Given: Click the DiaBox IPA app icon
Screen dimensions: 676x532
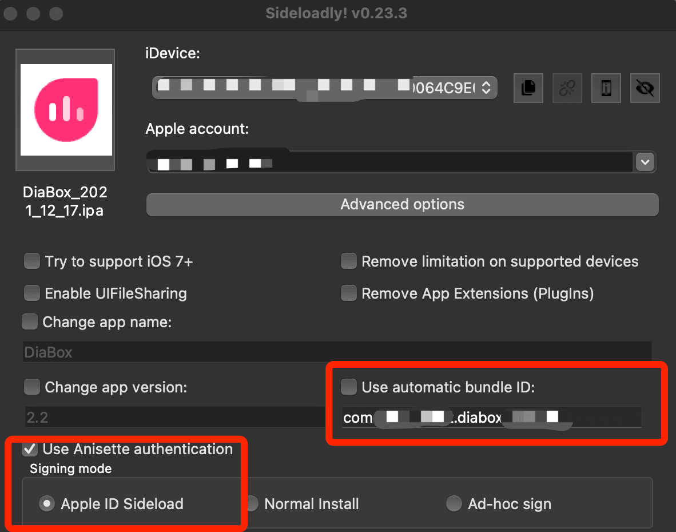Looking at the screenshot, I should tap(66, 109).
